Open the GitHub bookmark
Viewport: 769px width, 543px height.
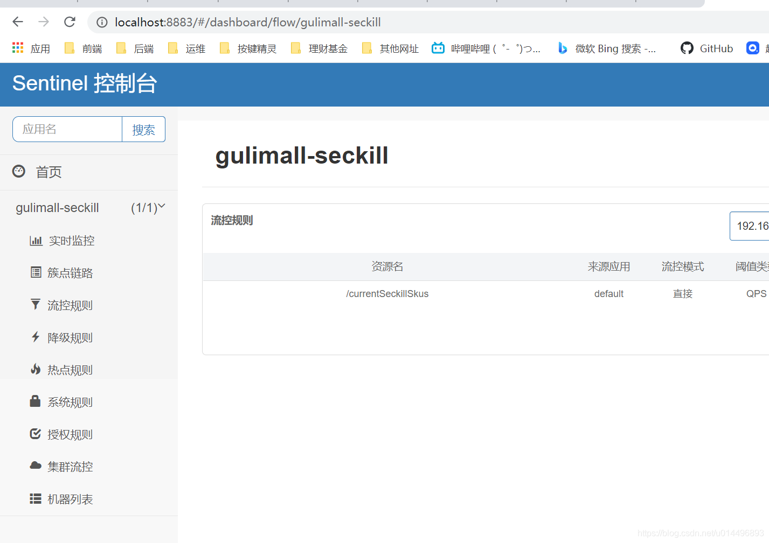click(706, 48)
